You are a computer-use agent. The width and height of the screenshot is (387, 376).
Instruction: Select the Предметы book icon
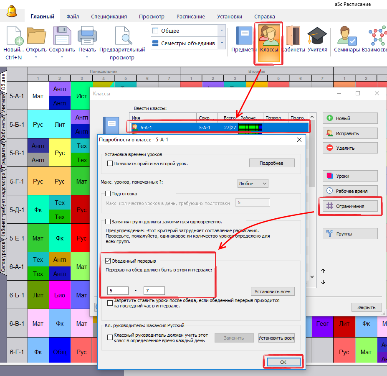click(244, 36)
